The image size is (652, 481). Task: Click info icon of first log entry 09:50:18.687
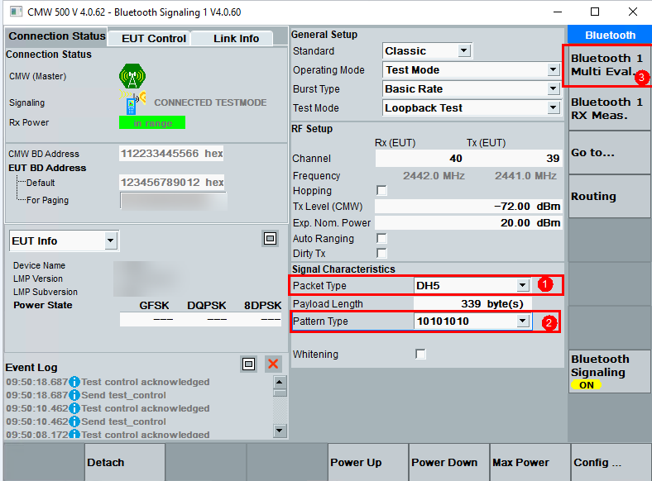click(x=74, y=382)
